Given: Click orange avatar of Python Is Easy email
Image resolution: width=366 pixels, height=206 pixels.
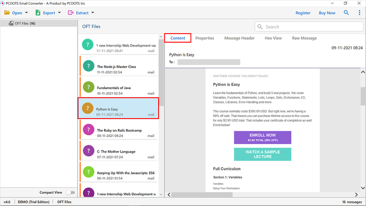Looking at the screenshot, I should point(87,108).
